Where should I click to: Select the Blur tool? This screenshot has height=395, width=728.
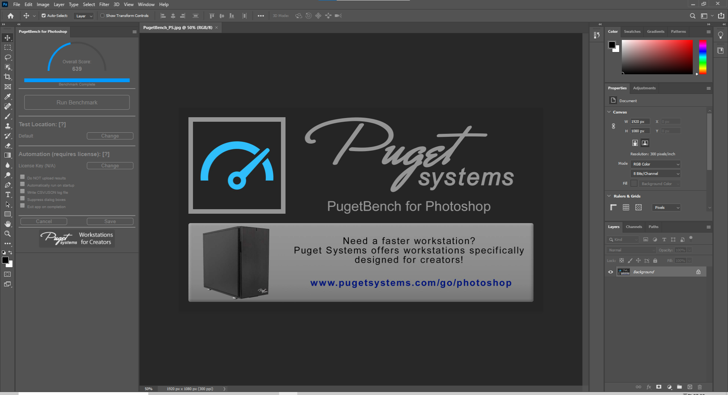8,165
